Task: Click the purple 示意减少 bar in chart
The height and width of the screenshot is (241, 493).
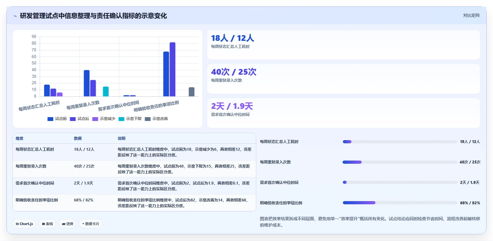Action: coord(60,94)
